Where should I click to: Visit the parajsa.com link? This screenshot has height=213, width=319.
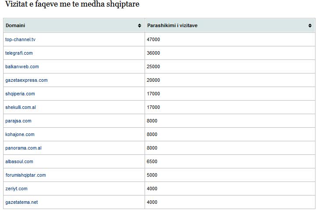pos(18,121)
